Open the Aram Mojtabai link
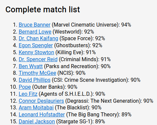This screenshot has height=125, width=157. 36,108
